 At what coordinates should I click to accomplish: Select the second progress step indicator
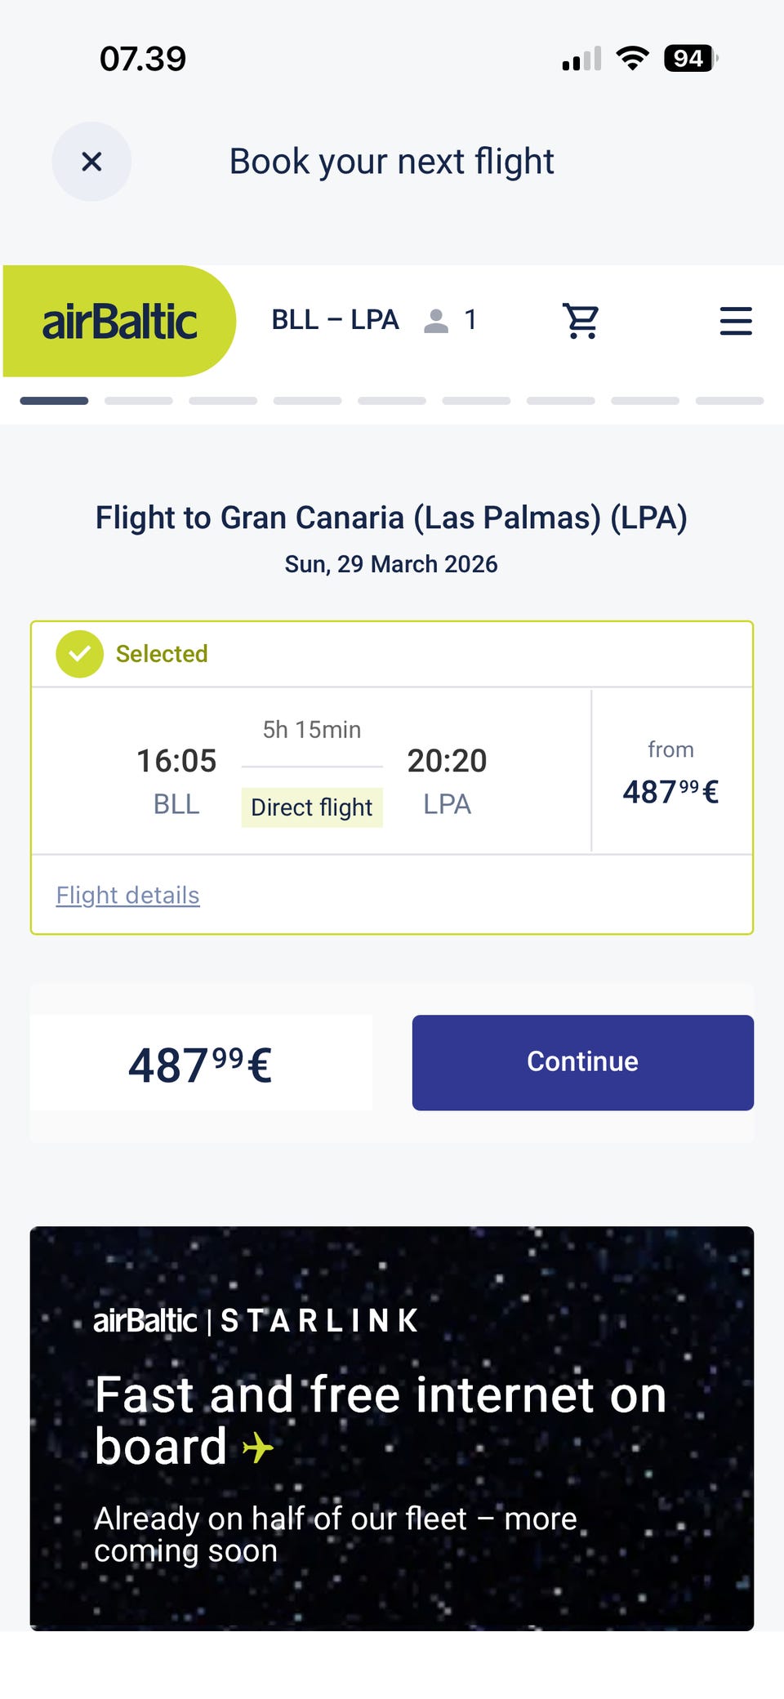pyautogui.click(x=139, y=401)
